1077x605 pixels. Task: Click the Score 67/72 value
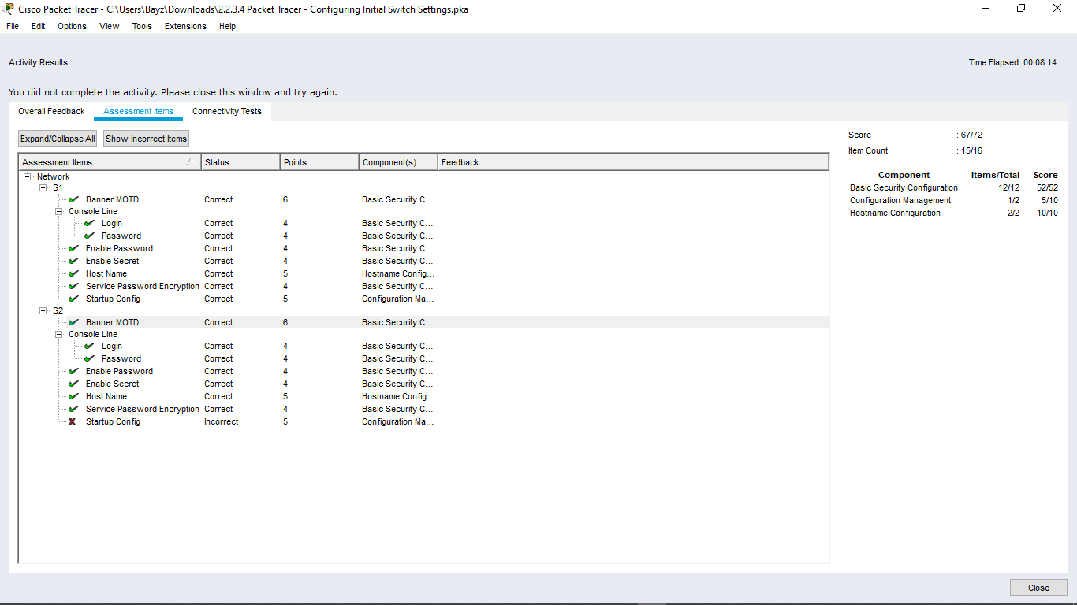tap(971, 135)
